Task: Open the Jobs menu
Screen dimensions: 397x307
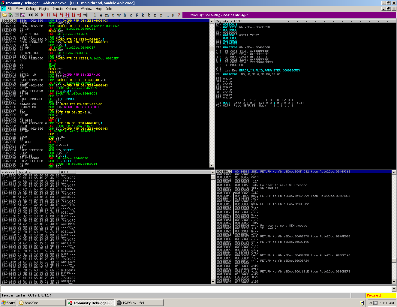Action: [109, 9]
